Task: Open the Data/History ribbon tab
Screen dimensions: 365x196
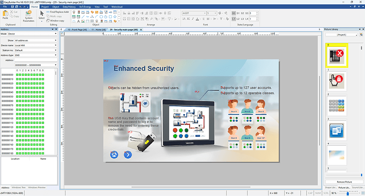Action: pos(68,7)
